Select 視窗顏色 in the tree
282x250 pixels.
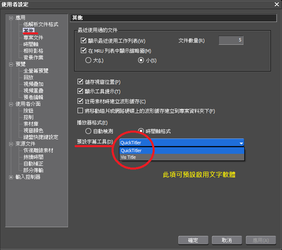click(x=34, y=131)
